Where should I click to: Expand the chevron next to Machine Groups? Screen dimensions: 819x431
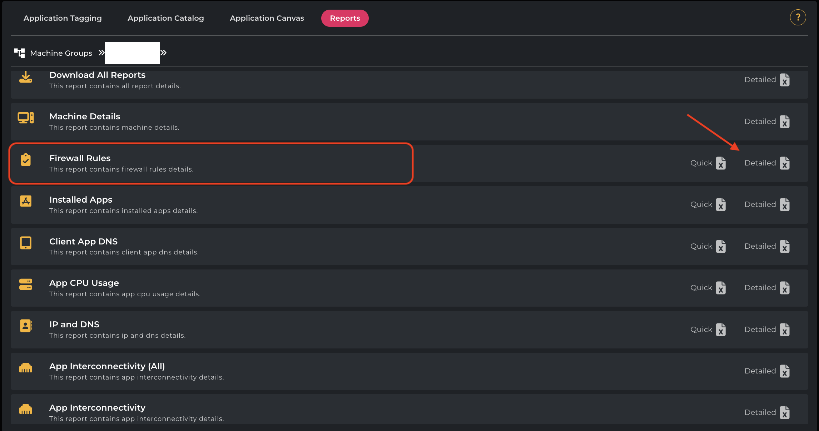coord(101,53)
